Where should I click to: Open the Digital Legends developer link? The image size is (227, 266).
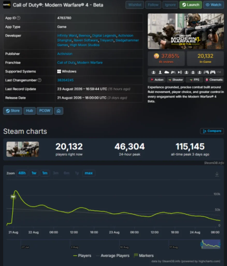tap(104, 36)
